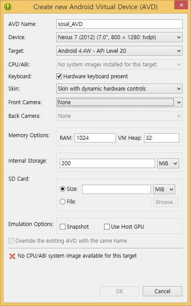Open the Front Camera dropdown
The width and height of the screenshot is (191, 306).
[x=119, y=102]
